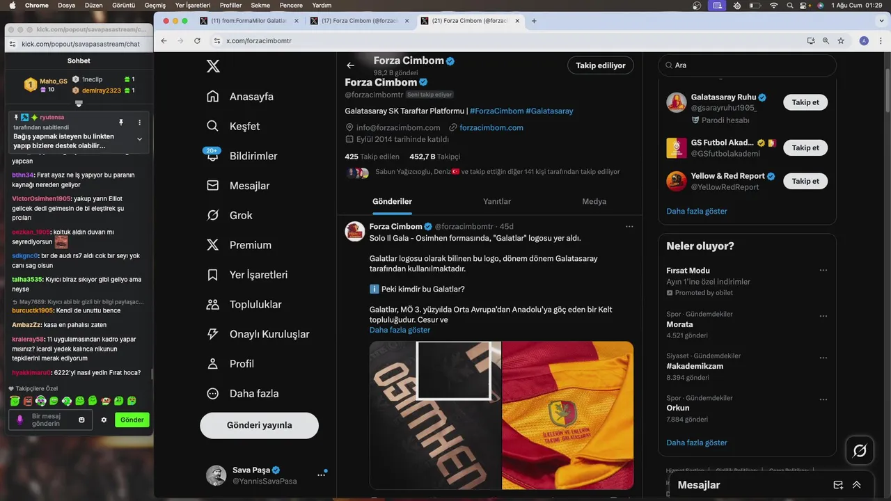Click the floating Grok button

(860, 451)
